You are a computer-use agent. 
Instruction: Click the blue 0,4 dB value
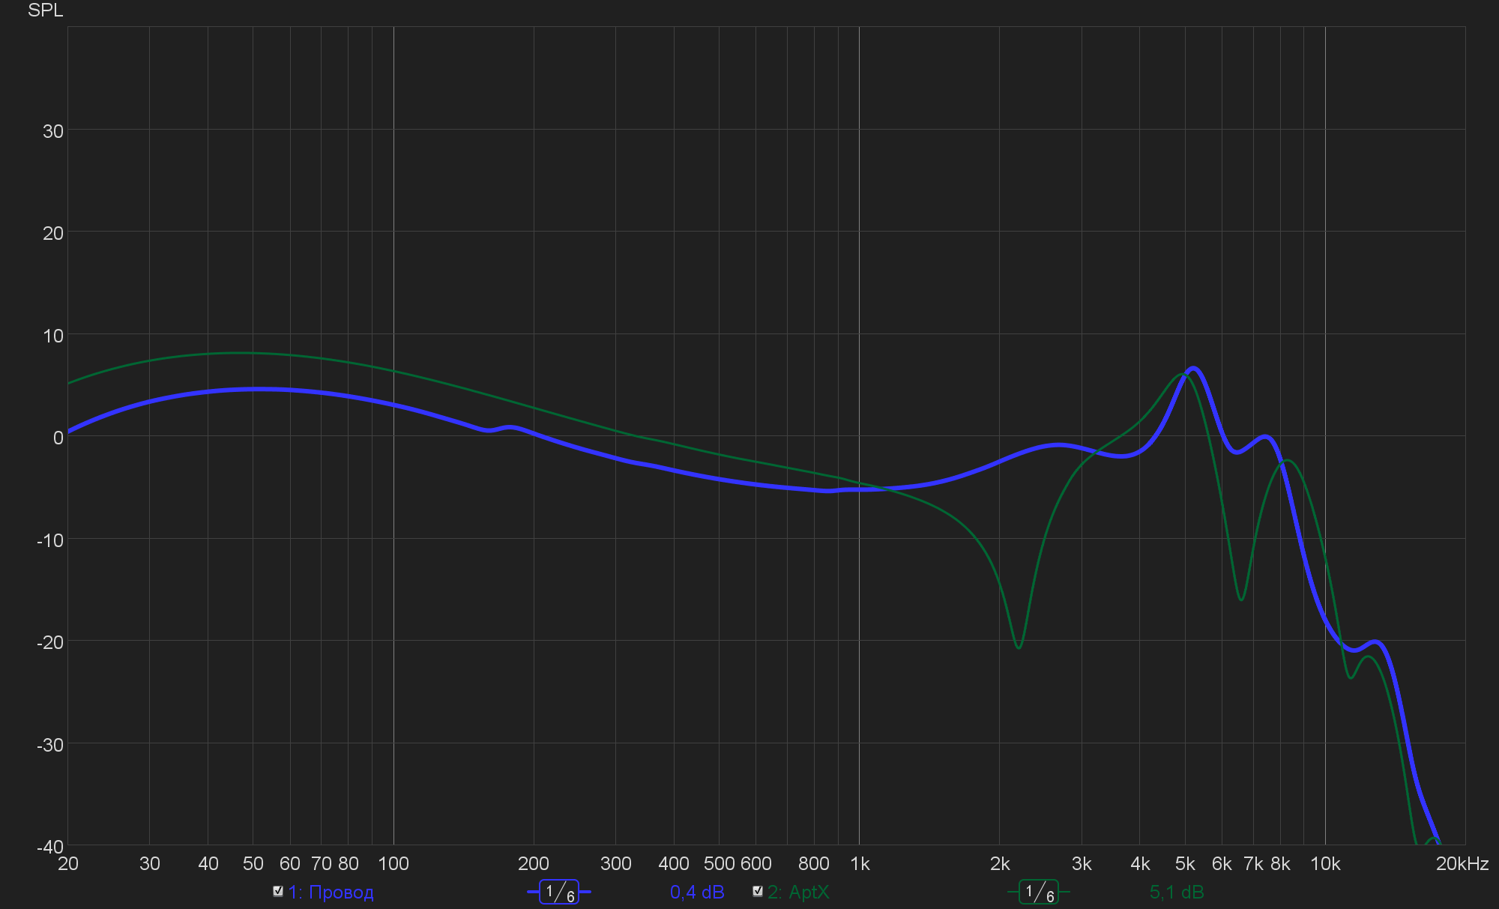[697, 893]
